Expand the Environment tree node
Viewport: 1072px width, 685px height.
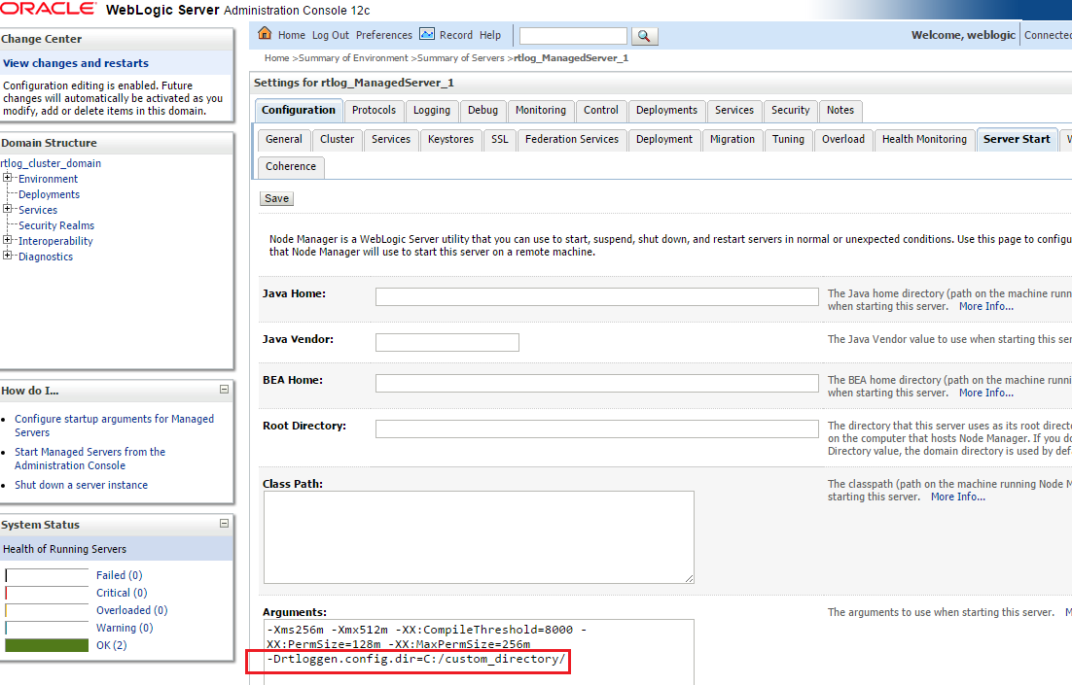(x=8, y=178)
